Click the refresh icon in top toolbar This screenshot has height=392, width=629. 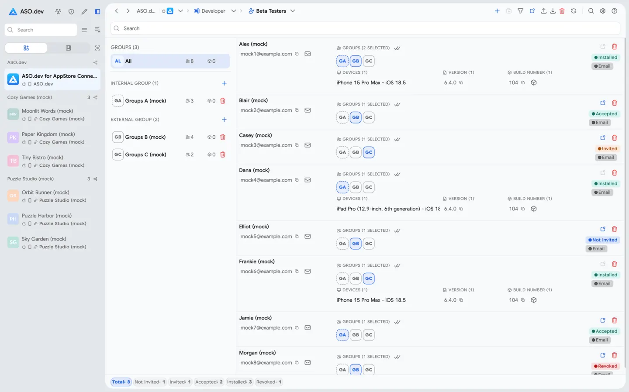574,11
